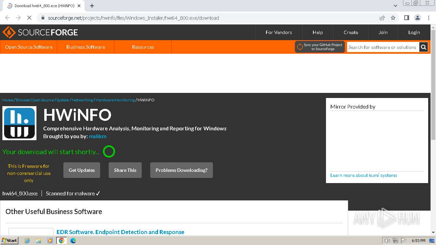Click the Action Center flag icon
This screenshot has height=245, width=436.
tap(404, 241)
